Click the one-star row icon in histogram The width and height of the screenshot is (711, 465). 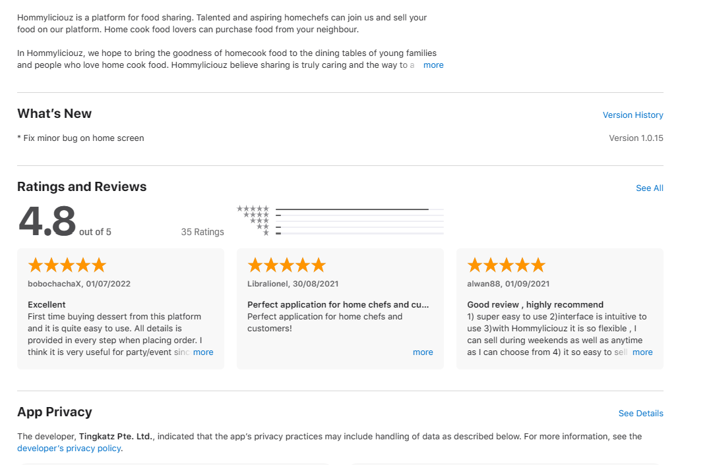266,233
